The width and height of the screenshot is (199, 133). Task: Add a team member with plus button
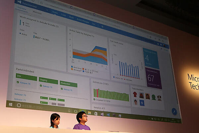(x=142, y=103)
